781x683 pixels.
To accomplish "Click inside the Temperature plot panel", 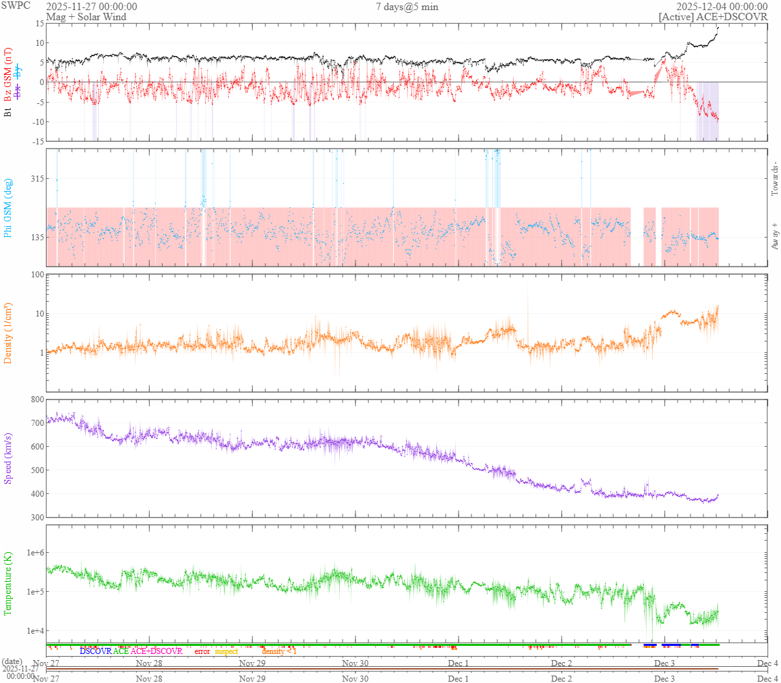I will pyautogui.click(x=407, y=583).
